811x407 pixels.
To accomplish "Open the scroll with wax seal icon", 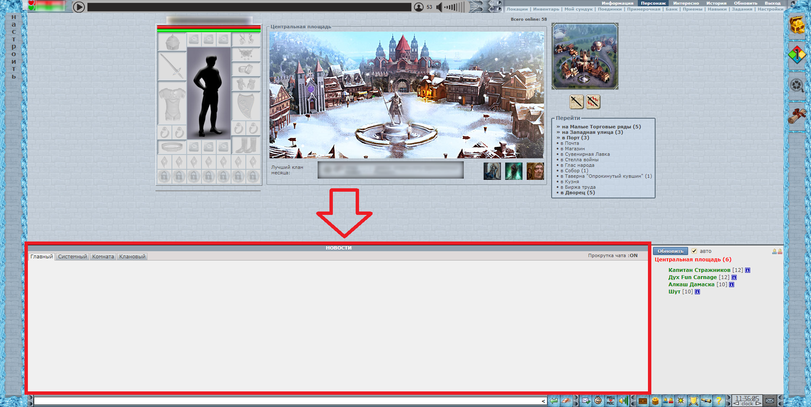I will click(x=797, y=116).
